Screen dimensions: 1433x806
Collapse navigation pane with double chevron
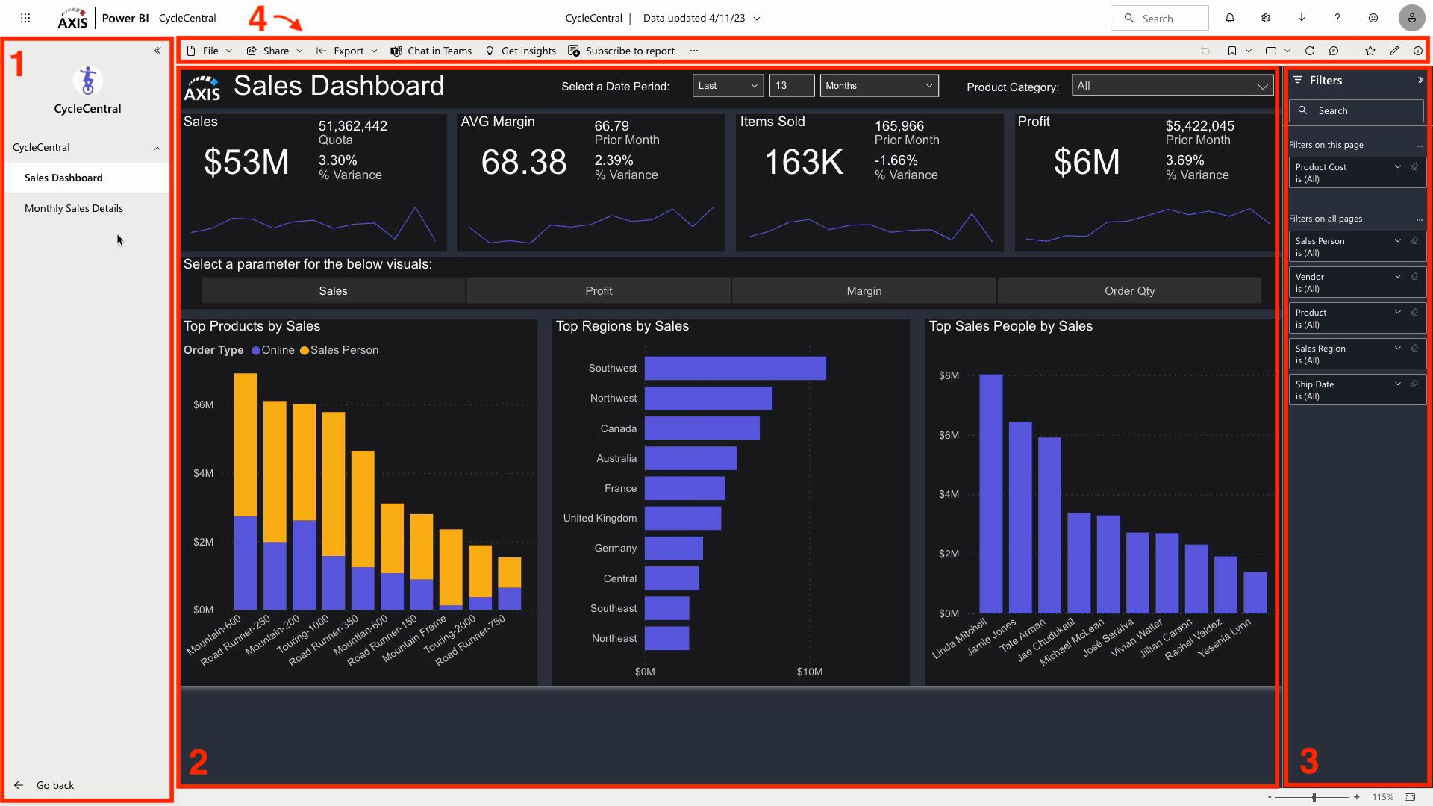coord(157,51)
